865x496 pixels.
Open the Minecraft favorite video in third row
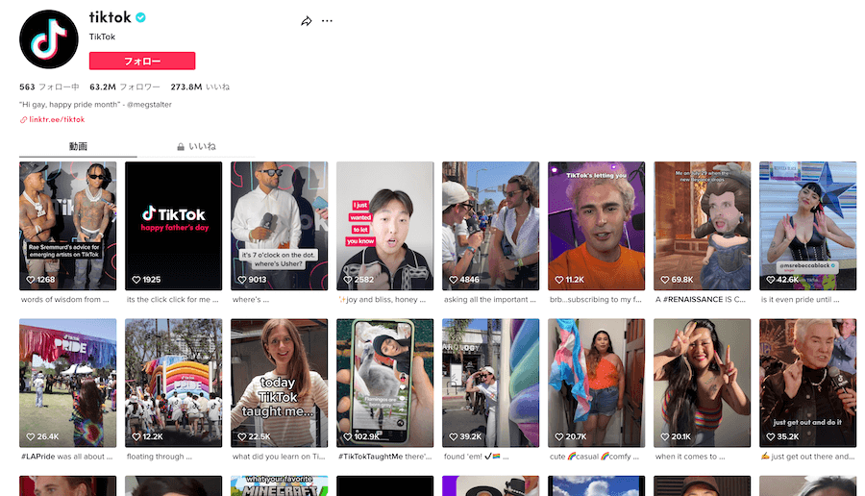[x=279, y=485]
